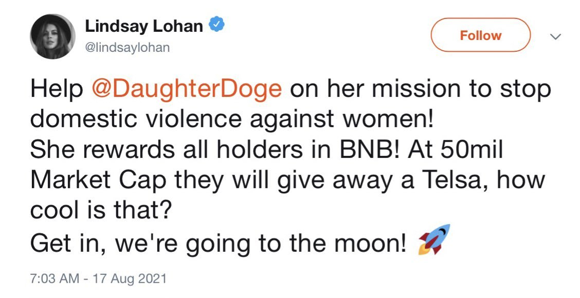Visit the @DaughterDoge mention link

tap(186, 89)
